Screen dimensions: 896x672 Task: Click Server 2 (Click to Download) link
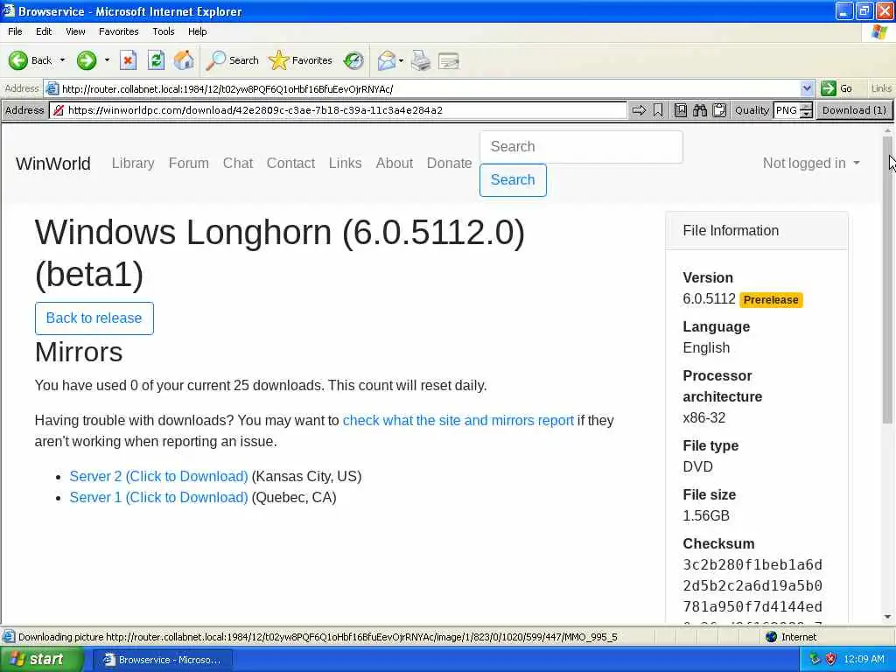click(x=159, y=477)
